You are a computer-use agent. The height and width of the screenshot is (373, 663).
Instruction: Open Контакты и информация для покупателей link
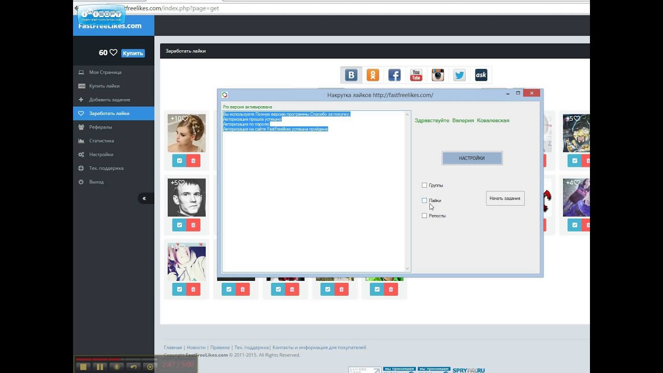tap(319, 348)
